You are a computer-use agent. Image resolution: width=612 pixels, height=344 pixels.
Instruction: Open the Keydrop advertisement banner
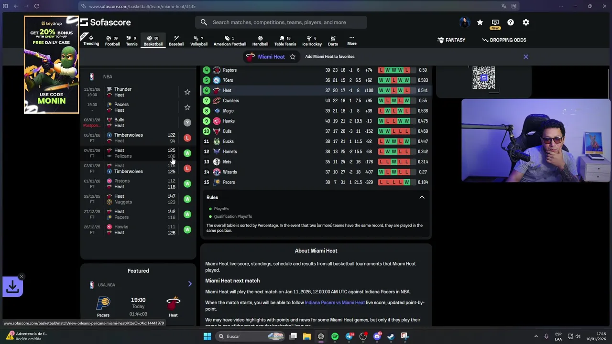(x=51, y=64)
